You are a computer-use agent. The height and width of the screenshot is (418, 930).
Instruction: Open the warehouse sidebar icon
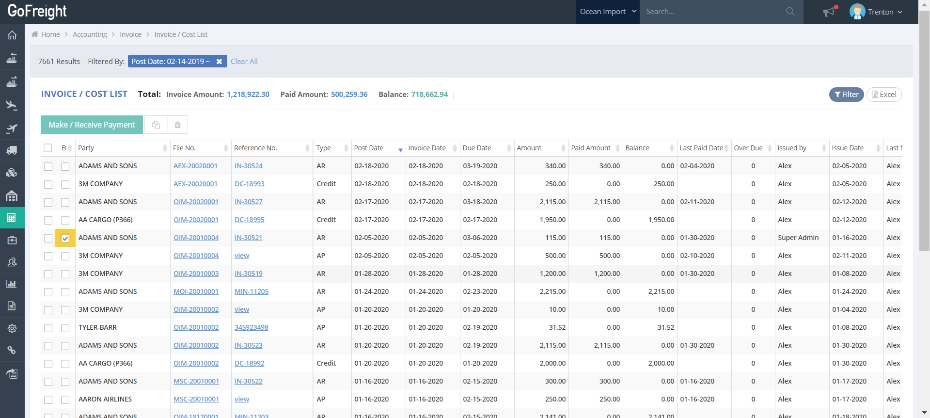pos(12,195)
